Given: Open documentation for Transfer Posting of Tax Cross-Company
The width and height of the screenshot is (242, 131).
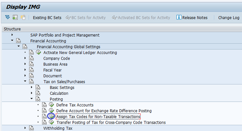Looking at the screenshot, I should click(x=44, y=122).
